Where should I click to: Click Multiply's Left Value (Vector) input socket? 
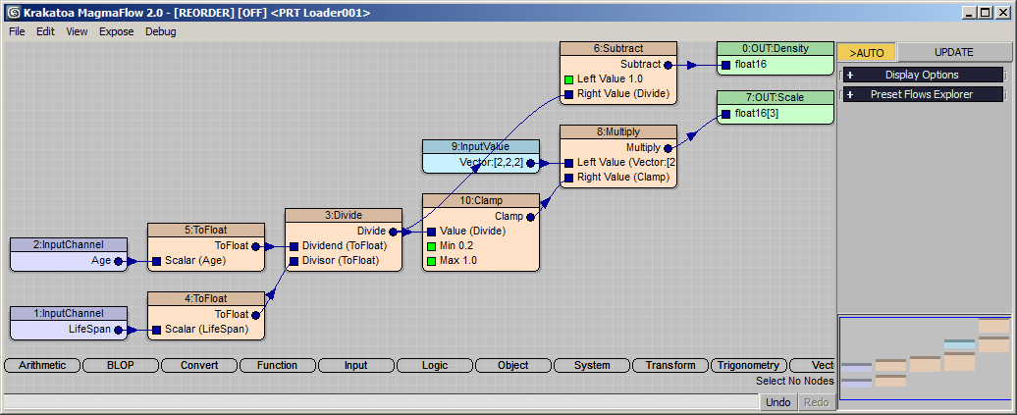point(568,163)
